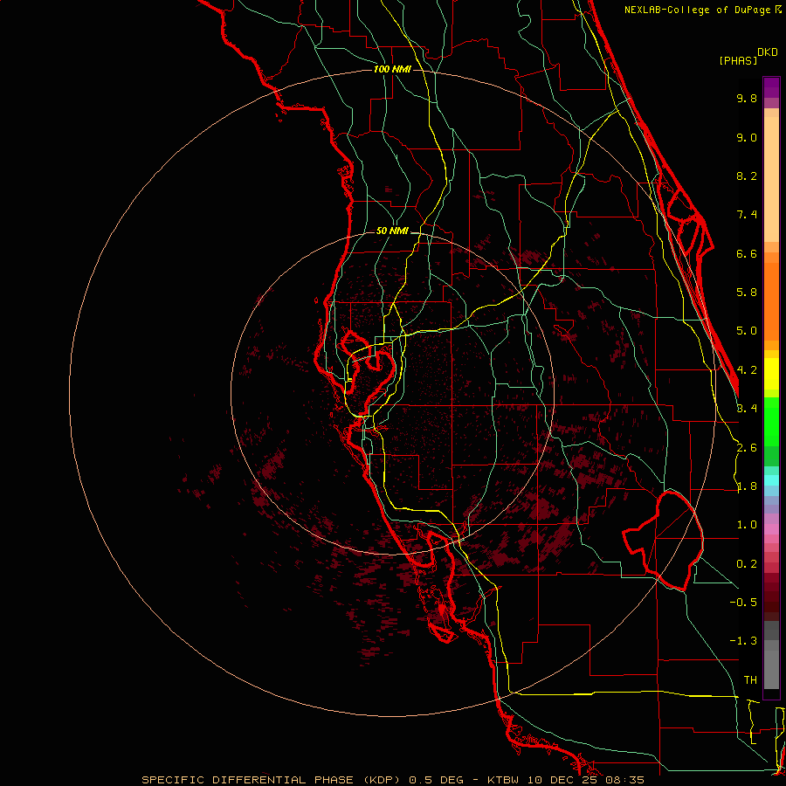
Task: Pick the gray segment near TH
Action: 771,669
